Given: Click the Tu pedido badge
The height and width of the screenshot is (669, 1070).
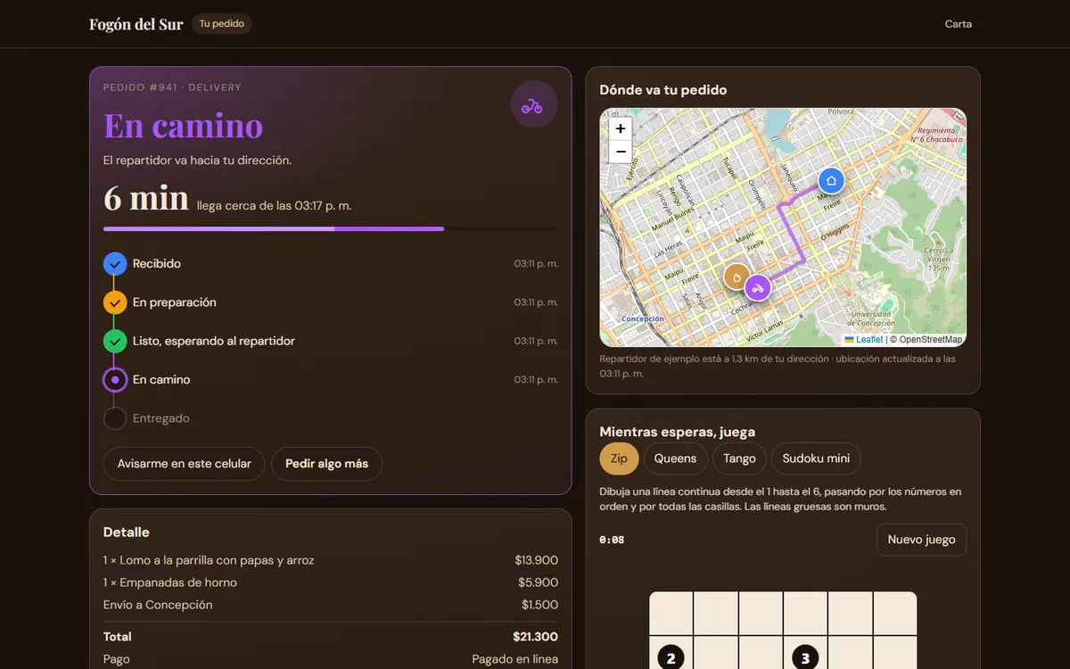Looking at the screenshot, I should [x=222, y=24].
